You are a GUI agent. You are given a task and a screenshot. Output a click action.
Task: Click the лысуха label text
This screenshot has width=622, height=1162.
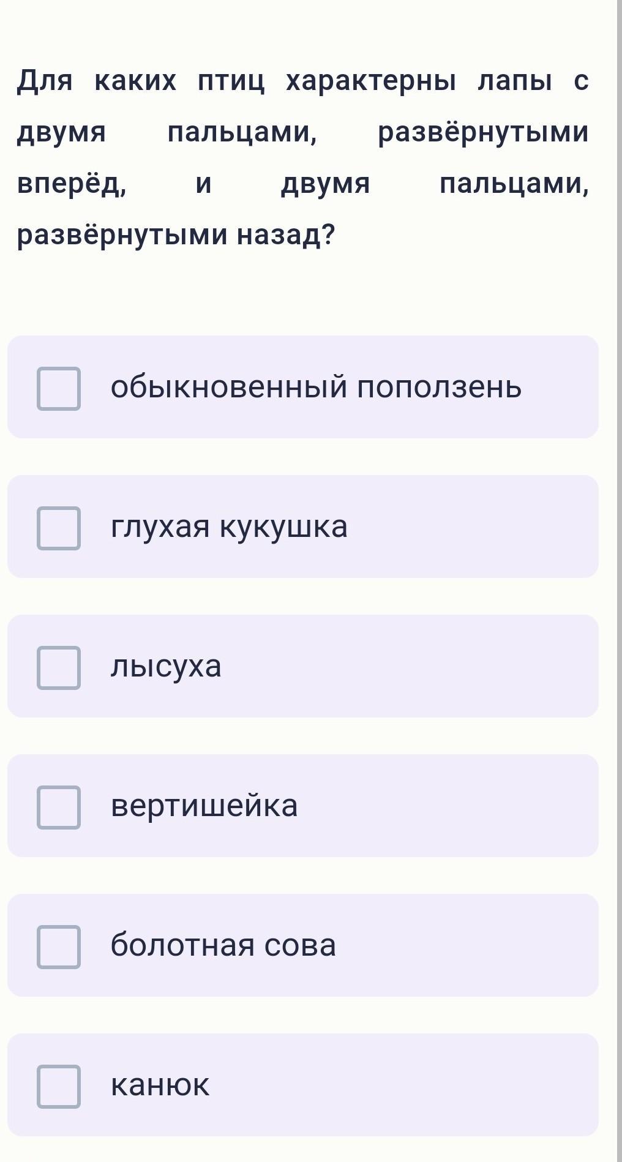pos(166,666)
